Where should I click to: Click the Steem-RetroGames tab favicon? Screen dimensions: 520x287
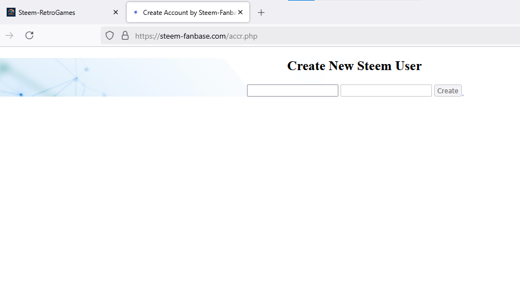[x=11, y=12]
